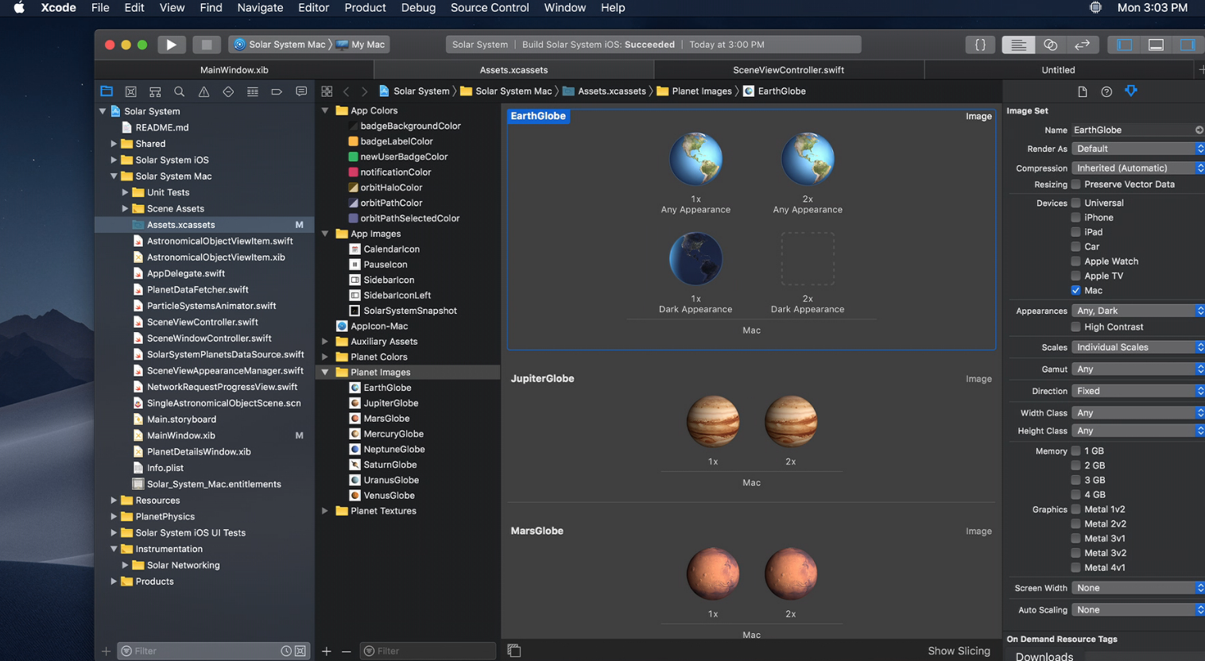The height and width of the screenshot is (661, 1205).
Task: Open the Symbol navigator
Action: [155, 91]
